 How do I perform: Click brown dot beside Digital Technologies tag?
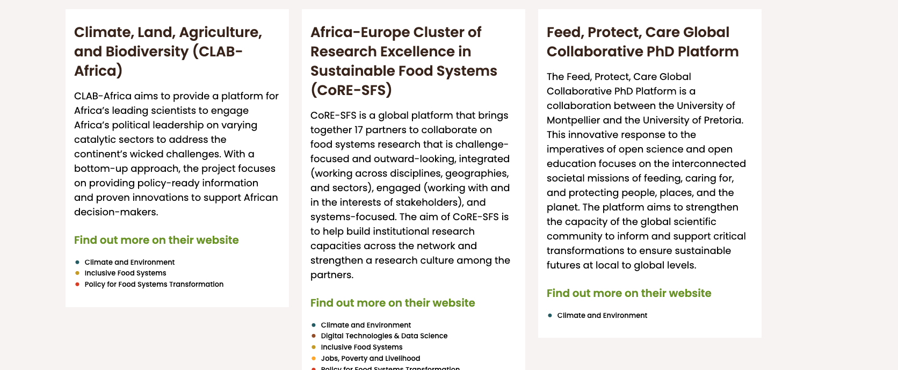tap(314, 336)
